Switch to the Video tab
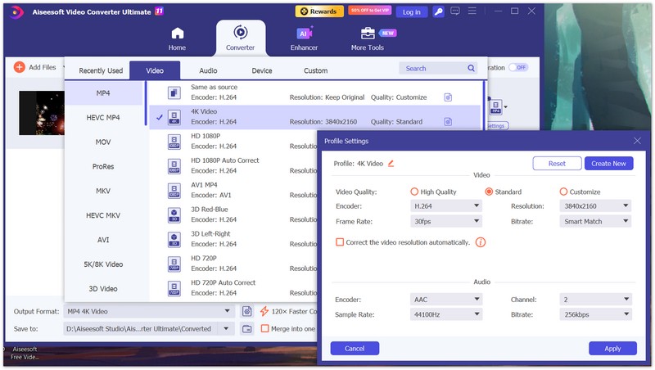The image size is (655, 370). click(155, 70)
